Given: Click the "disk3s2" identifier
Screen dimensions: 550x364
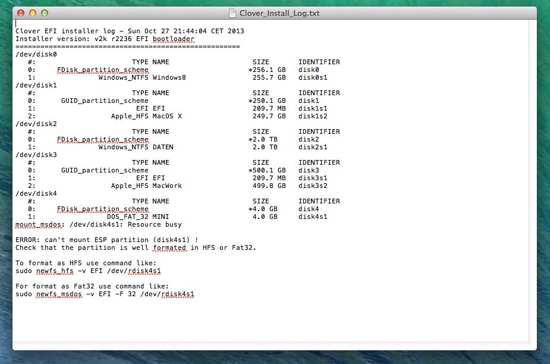Looking at the screenshot, I should (x=313, y=186).
